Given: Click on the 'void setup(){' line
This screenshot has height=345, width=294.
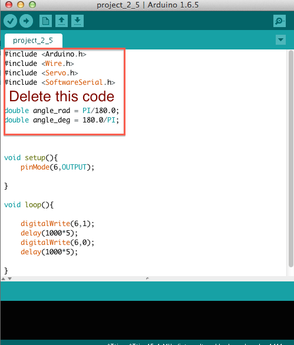Looking at the screenshot, I should point(31,158).
